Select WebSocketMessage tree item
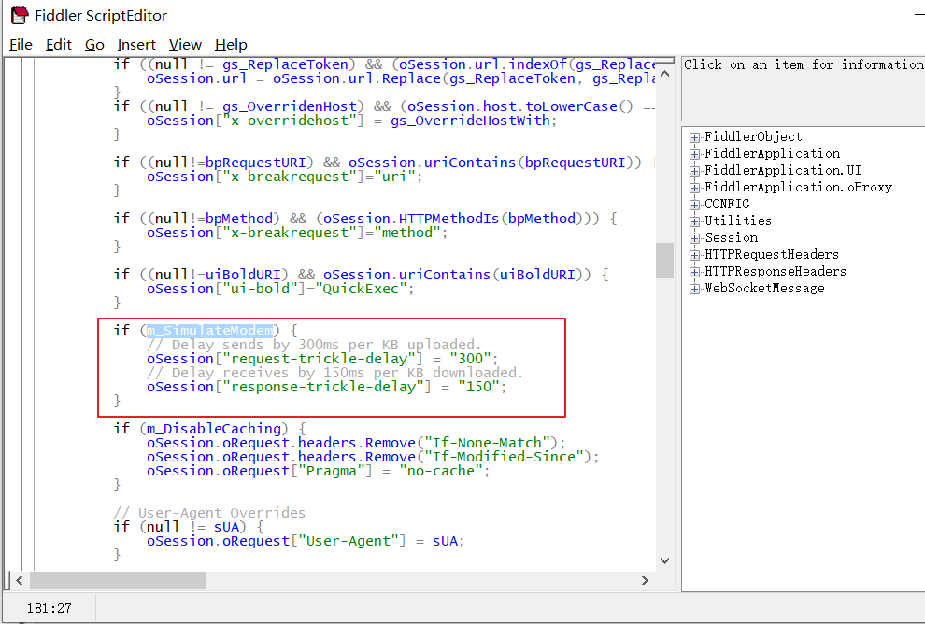The width and height of the screenshot is (925, 624). pos(764,288)
